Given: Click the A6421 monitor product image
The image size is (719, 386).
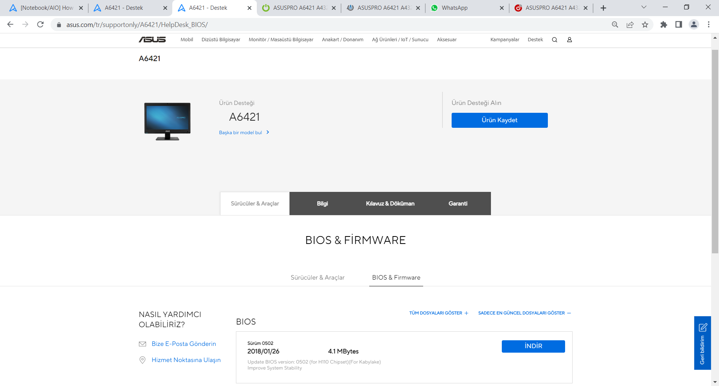Looking at the screenshot, I should 167,121.
